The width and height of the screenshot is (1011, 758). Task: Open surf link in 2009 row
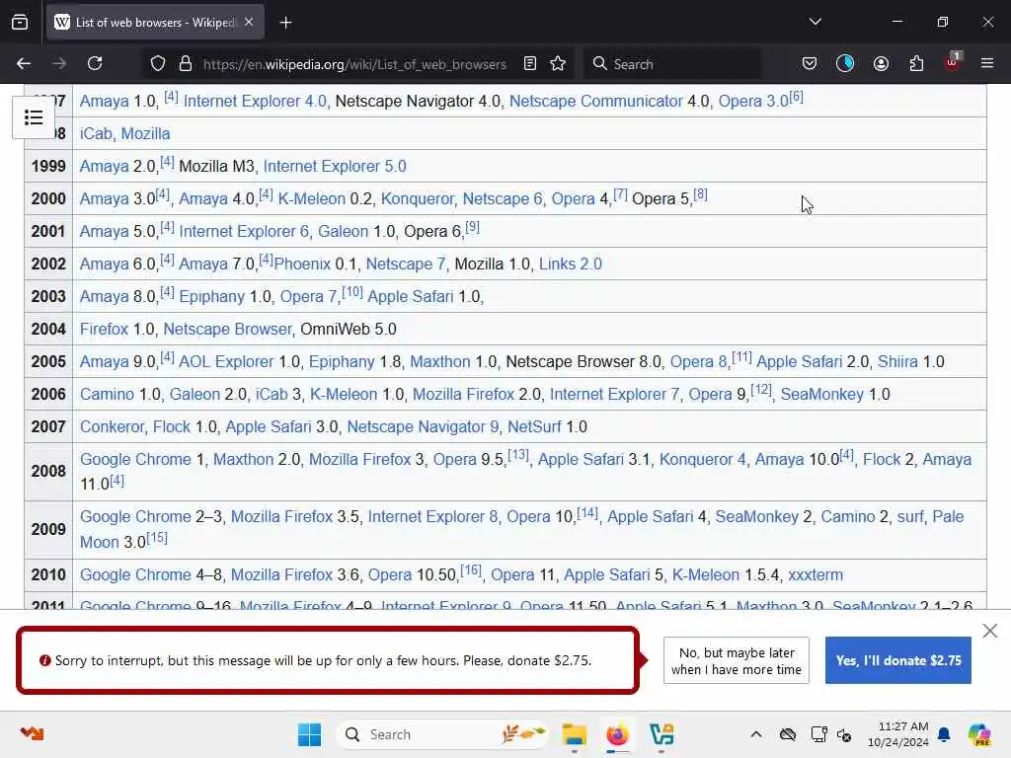point(909,517)
